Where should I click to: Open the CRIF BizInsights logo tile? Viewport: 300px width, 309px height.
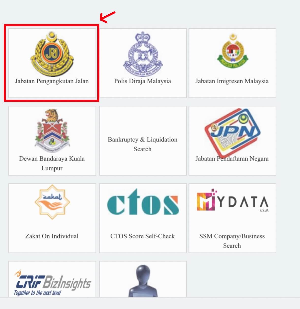pos(52,279)
